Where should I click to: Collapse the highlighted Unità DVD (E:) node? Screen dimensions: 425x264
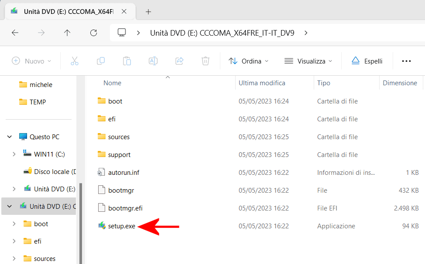(10, 206)
